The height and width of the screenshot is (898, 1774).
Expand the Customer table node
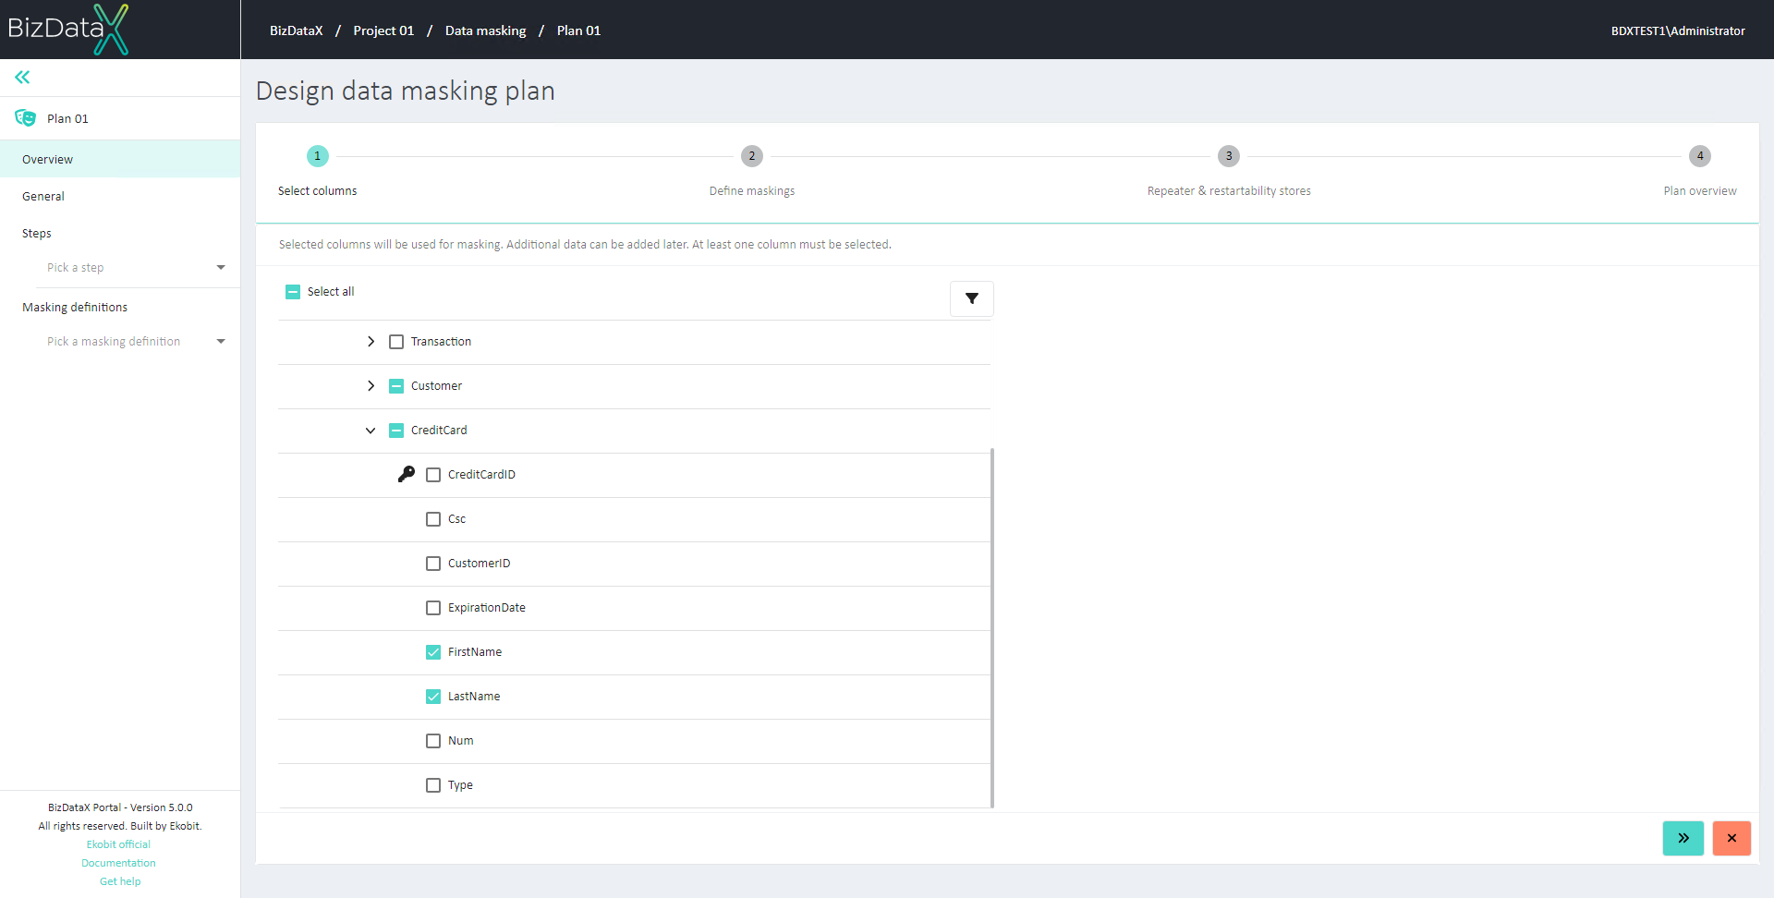click(371, 386)
